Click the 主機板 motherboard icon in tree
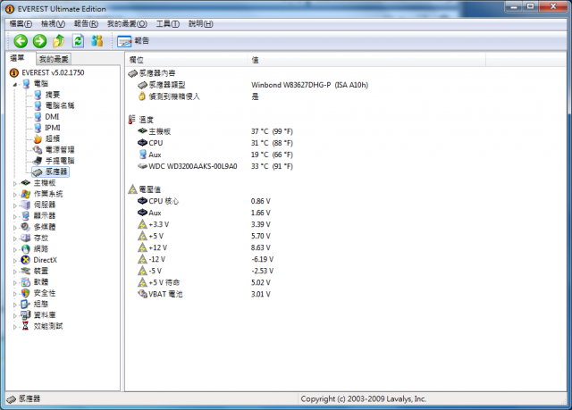The image size is (572, 410). point(26,182)
